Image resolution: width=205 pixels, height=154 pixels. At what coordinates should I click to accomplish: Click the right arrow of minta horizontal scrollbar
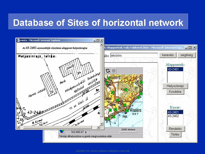(98, 127)
